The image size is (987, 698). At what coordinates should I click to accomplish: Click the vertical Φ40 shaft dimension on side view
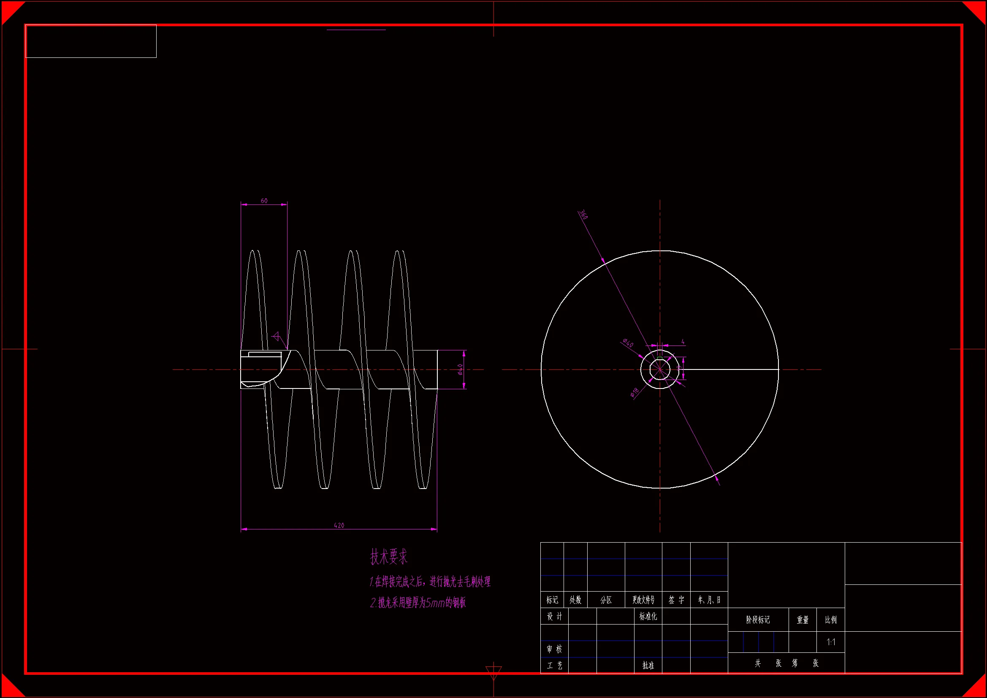[460, 369]
